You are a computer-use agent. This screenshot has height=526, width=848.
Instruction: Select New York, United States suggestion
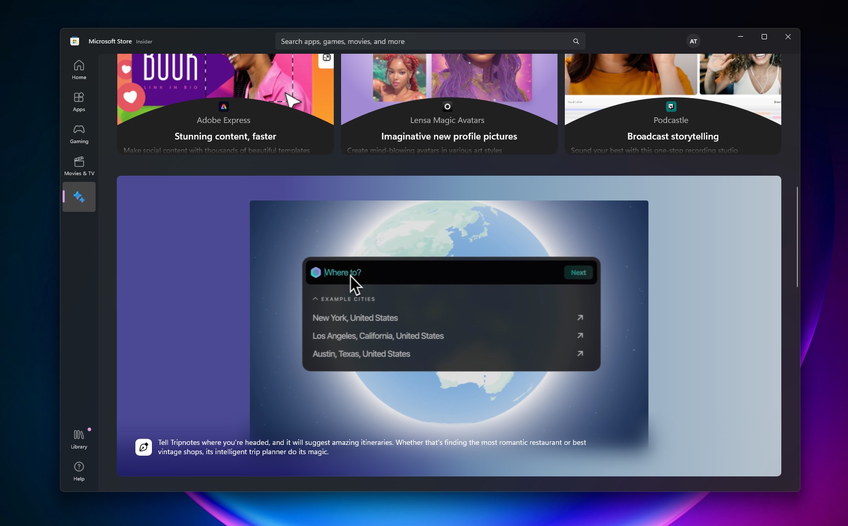coord(355,318)
